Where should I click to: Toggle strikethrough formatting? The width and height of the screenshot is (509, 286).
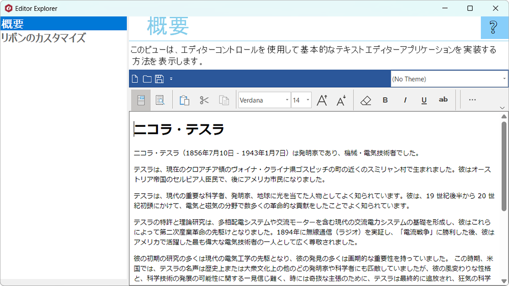pyautogui.click(x=443, y=100)
